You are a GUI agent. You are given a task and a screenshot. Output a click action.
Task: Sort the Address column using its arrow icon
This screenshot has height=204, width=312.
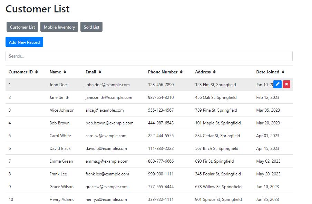pos(214,72)
